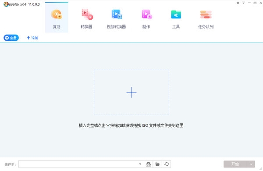Image resolution: width=263 pixels, height=171 pixels.
Task: Open the title bar dropdown menu triangle icon
Action: click(244, 3)
